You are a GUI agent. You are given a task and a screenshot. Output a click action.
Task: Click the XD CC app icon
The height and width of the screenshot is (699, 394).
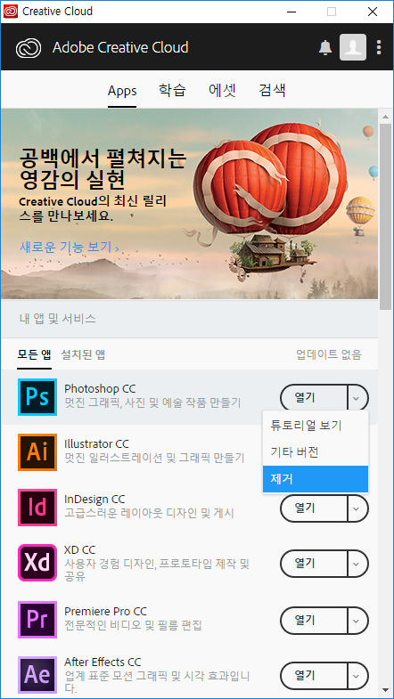point(37,563)
